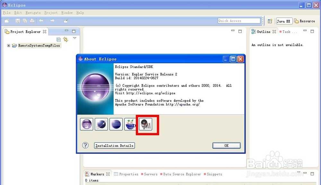
Task: Click the Java coffee cup feature icon
Action: [130, 124]
